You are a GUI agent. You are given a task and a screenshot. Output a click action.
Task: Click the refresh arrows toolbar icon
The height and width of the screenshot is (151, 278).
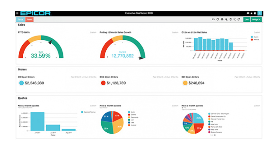point(239,20)
